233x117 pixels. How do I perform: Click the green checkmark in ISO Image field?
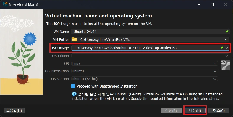(222, 48)
